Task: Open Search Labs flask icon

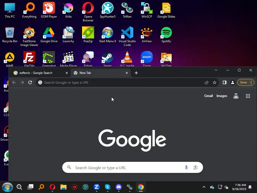Action: point(236,96)
